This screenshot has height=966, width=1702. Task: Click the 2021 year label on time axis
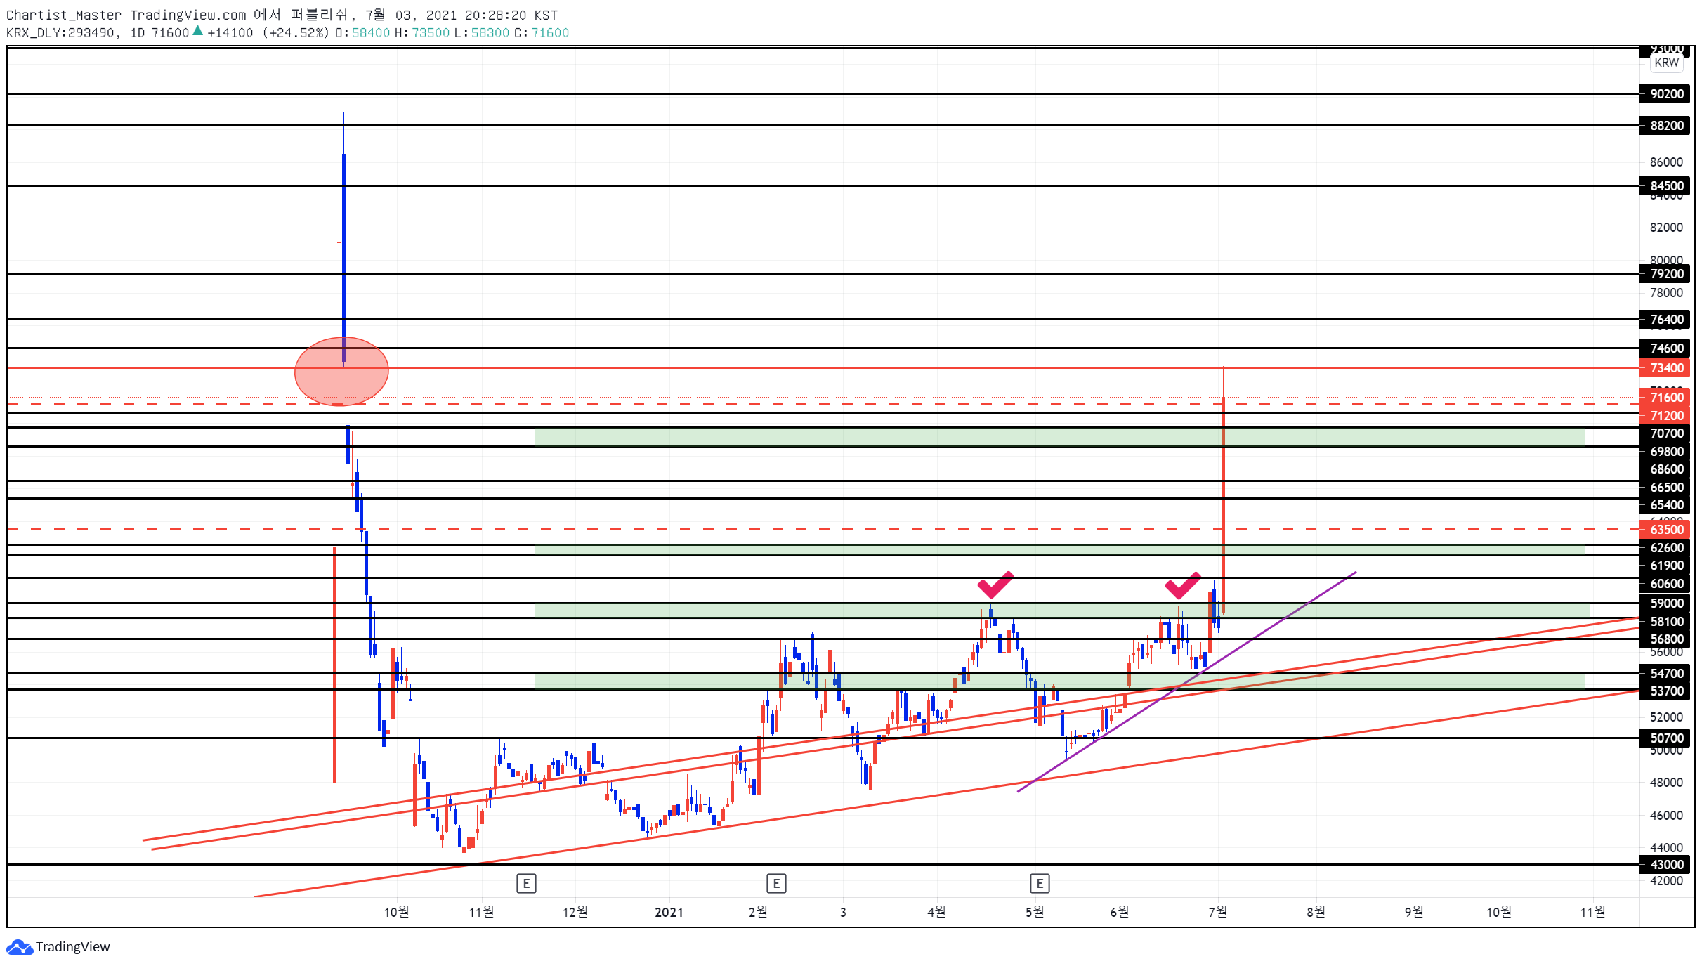click(669, 912)
